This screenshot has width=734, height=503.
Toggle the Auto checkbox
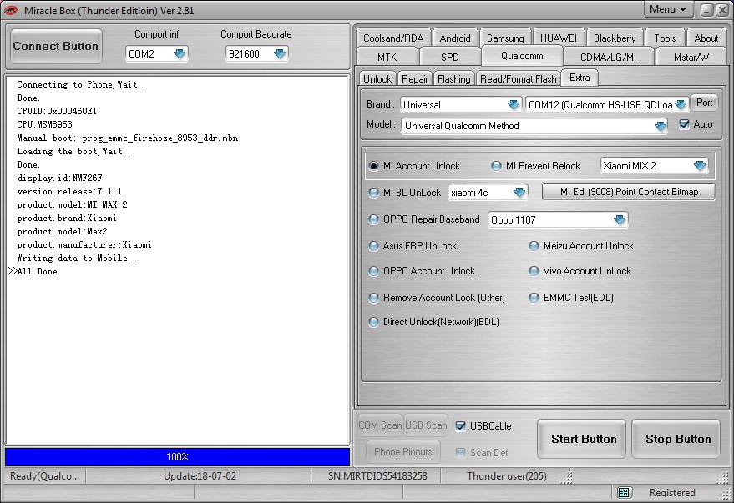(684, 124)
